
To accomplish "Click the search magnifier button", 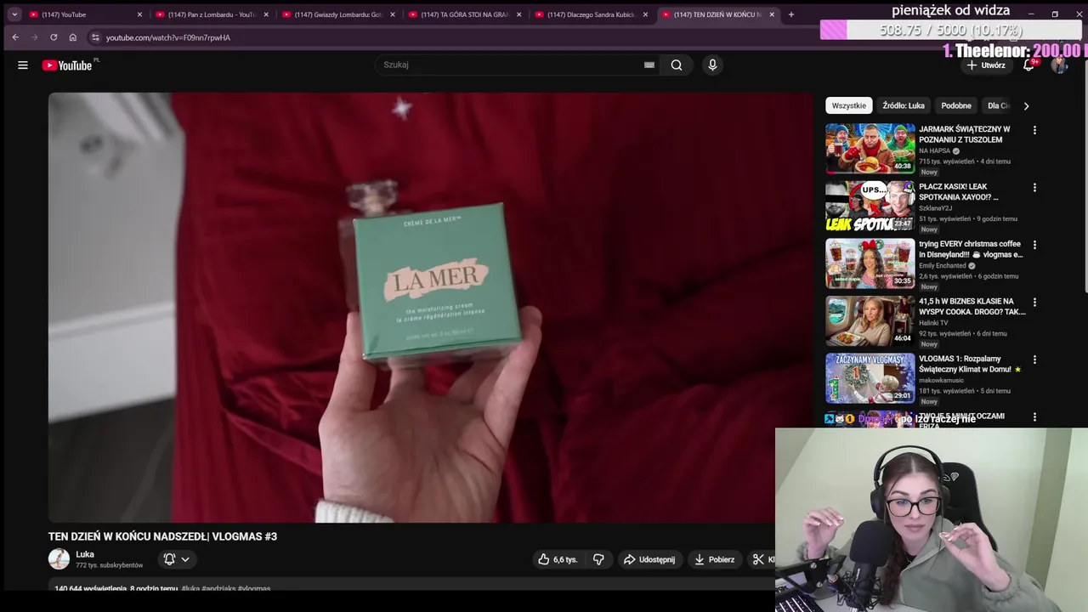I will pos(677,65).
